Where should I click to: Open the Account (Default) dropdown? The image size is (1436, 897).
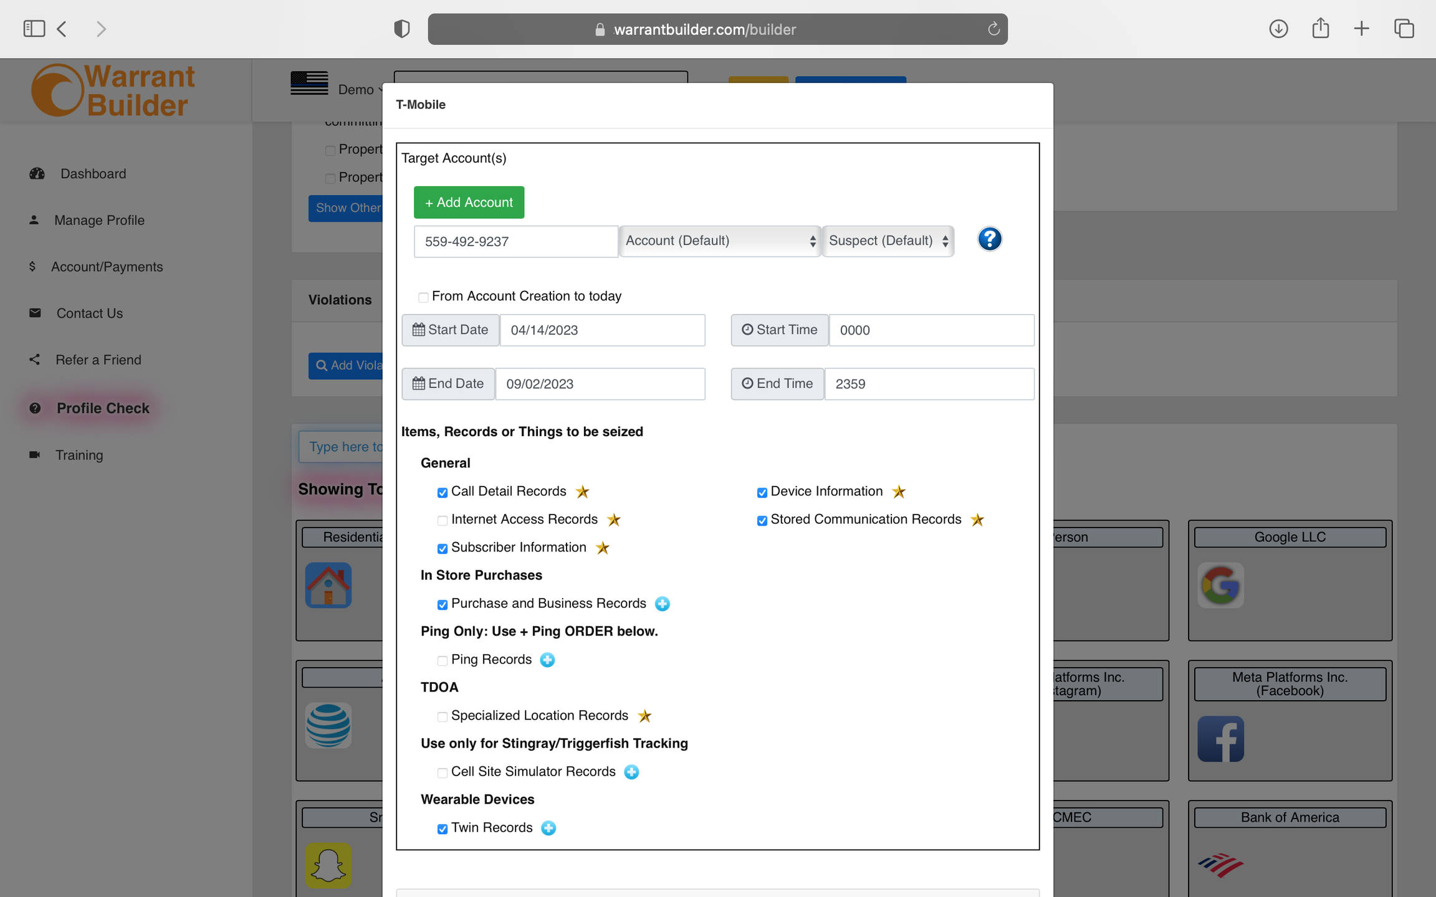pos(720,241)
